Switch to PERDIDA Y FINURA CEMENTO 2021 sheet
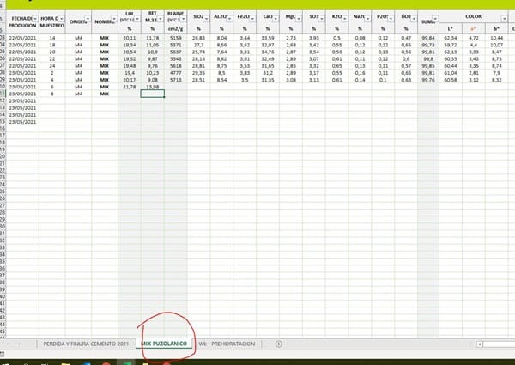The image size is (515, 365). 86,344
